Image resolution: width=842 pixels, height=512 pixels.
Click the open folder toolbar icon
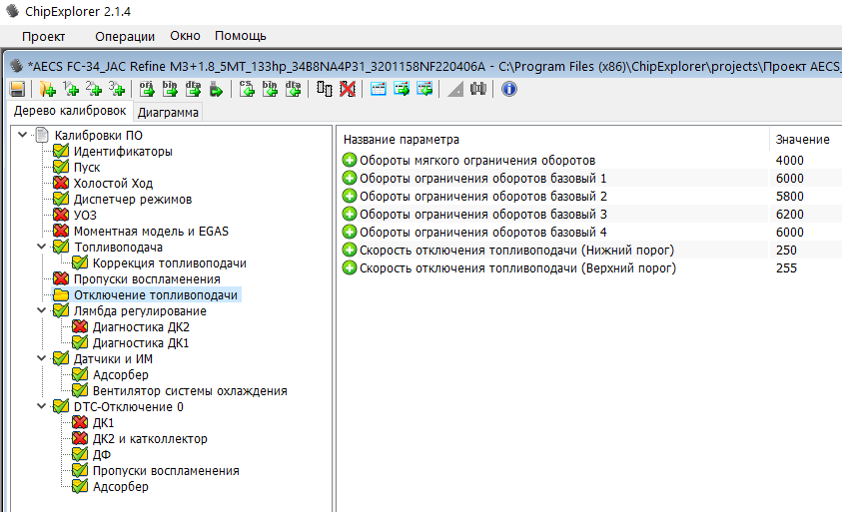click(x=47, y=89)
